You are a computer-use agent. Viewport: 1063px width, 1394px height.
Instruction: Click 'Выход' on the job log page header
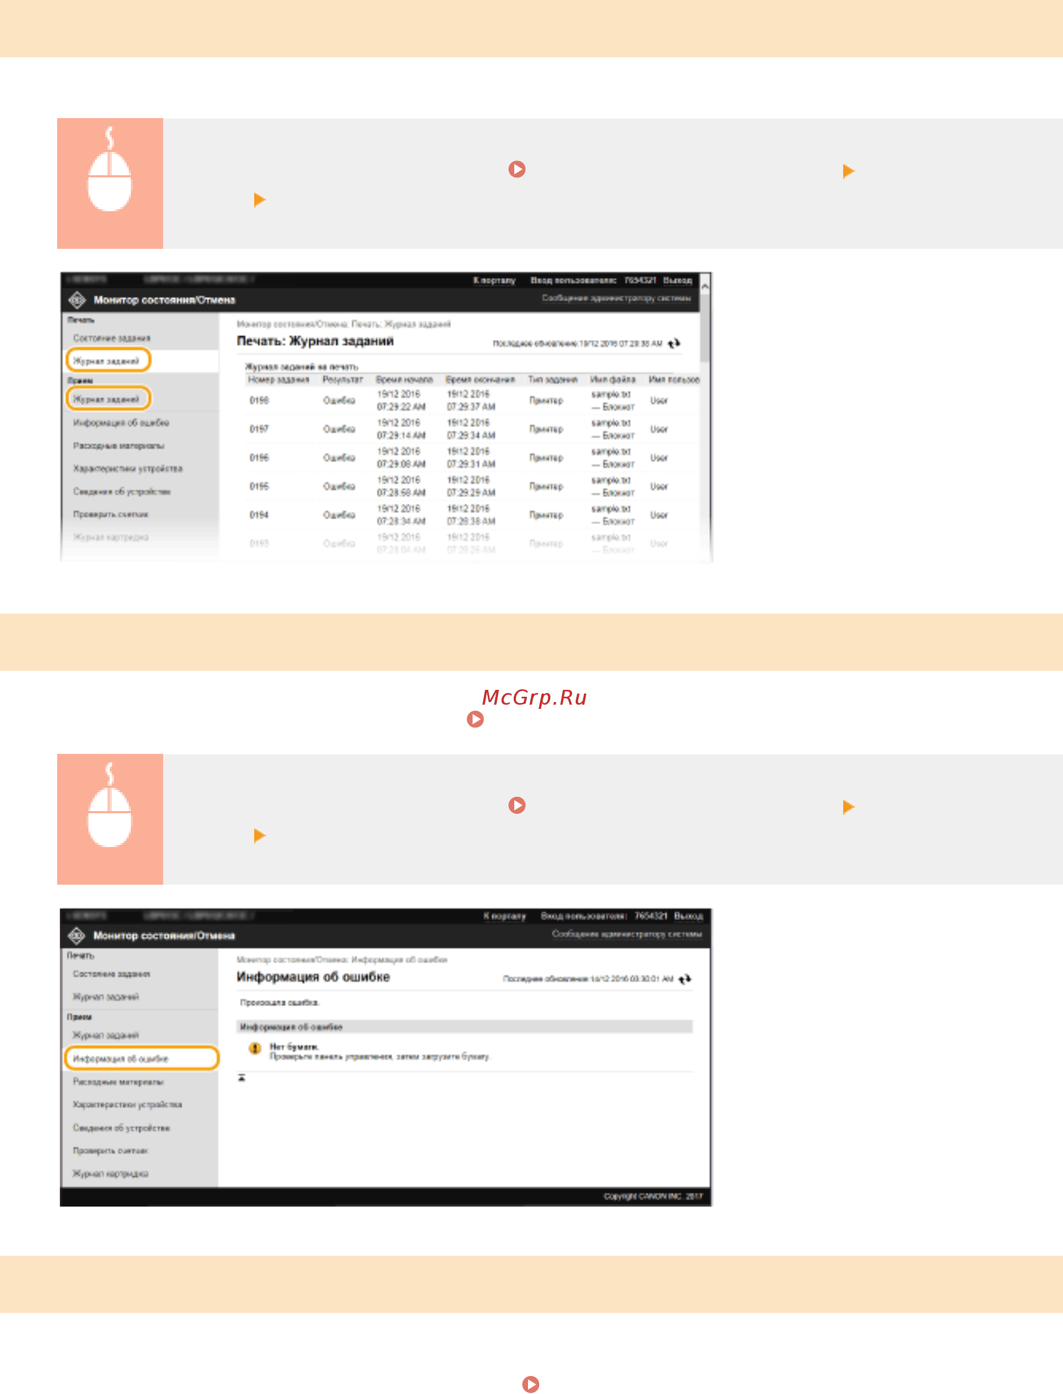click(677, 280)
